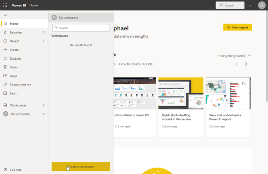The height and width of the screenshot is (174, 268).
Task: Click Get data in the sidebar
Action: (x=16, y=170)
